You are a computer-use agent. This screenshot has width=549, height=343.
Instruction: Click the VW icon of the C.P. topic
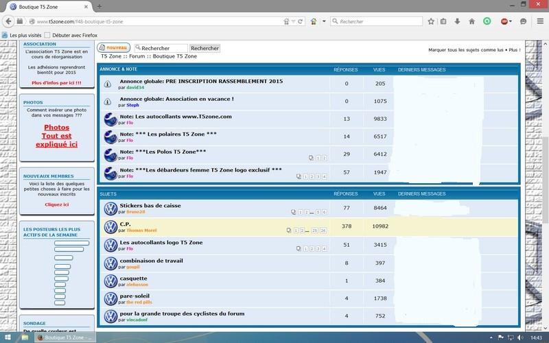point(110,227)
